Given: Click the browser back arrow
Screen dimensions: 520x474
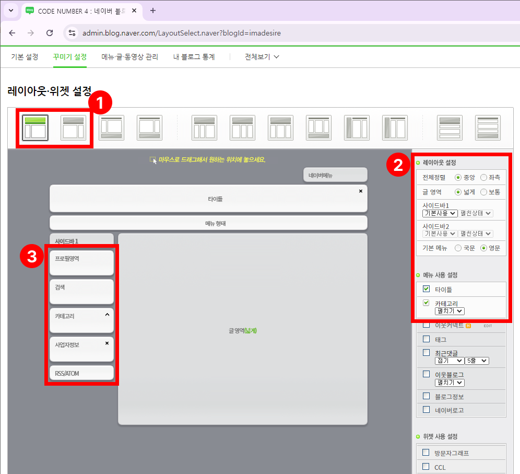Looking at the screenshot, I should click(x=12, y=33).
